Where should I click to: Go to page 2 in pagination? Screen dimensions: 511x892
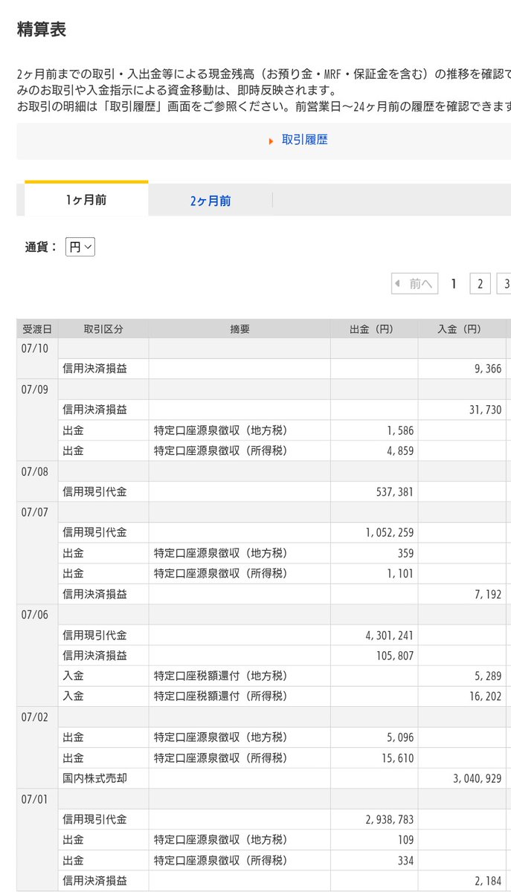point(481,284)
